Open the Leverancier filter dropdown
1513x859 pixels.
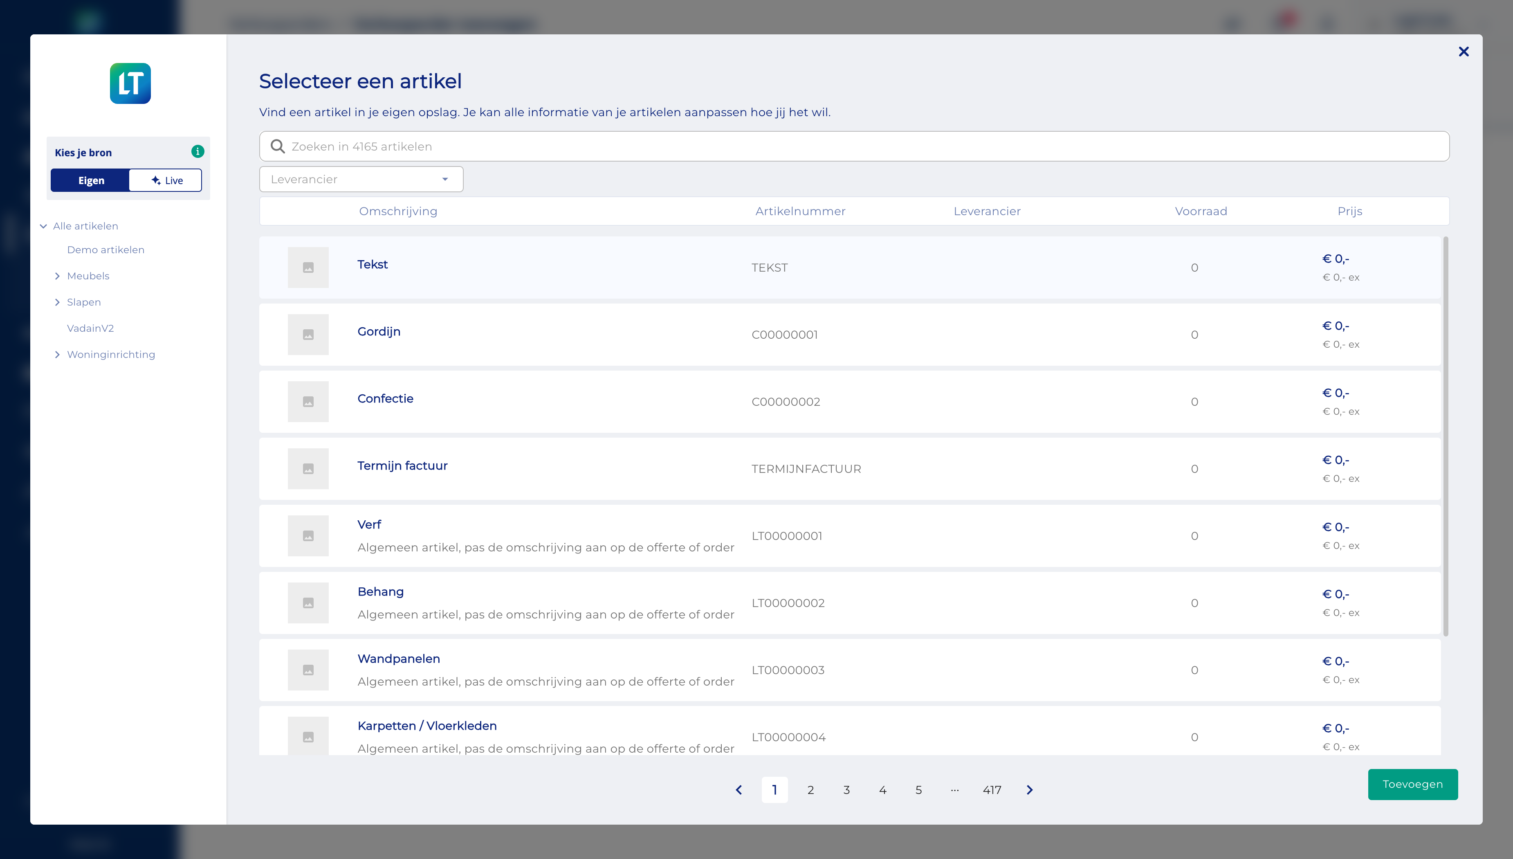point(361,179)
